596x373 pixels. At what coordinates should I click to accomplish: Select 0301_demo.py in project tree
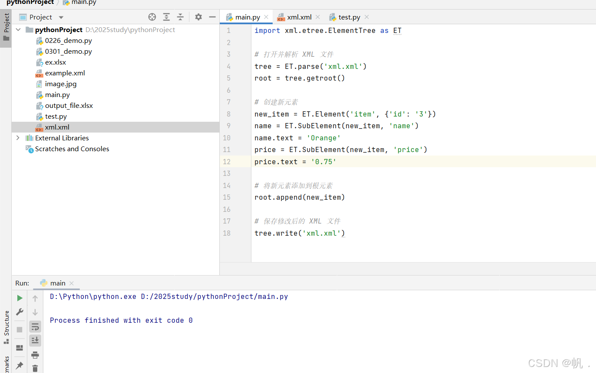[x=68, y=51]
